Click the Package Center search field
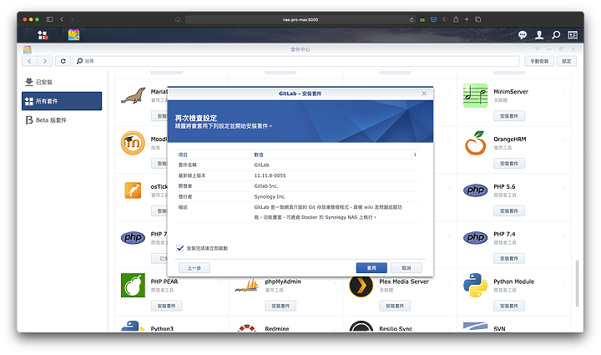The height and width of the screenshot is (355, 601). [x=295, y=61]
